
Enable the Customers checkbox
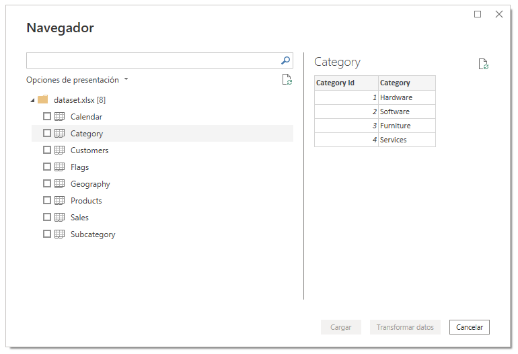tap(47, 150)
